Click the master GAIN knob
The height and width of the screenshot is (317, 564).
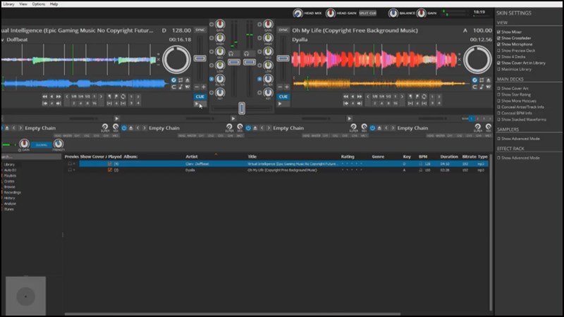pyautogui.click(x=421, y=13)
